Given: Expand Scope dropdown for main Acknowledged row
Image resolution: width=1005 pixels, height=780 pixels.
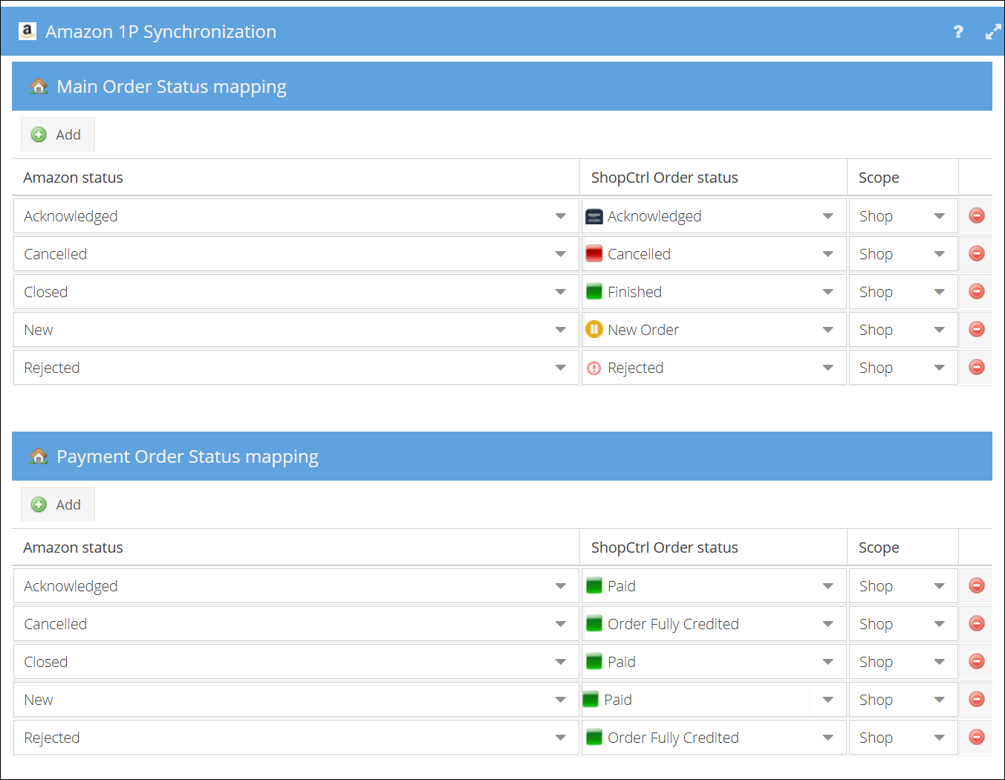Looking at the screenshot, I should tap(902, 216).
